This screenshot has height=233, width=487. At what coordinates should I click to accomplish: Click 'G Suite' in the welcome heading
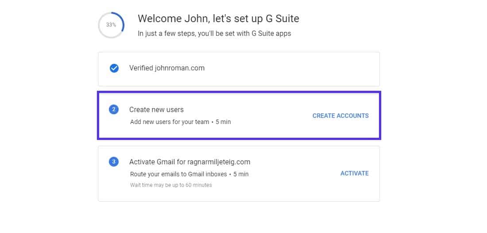pos(282,19)
